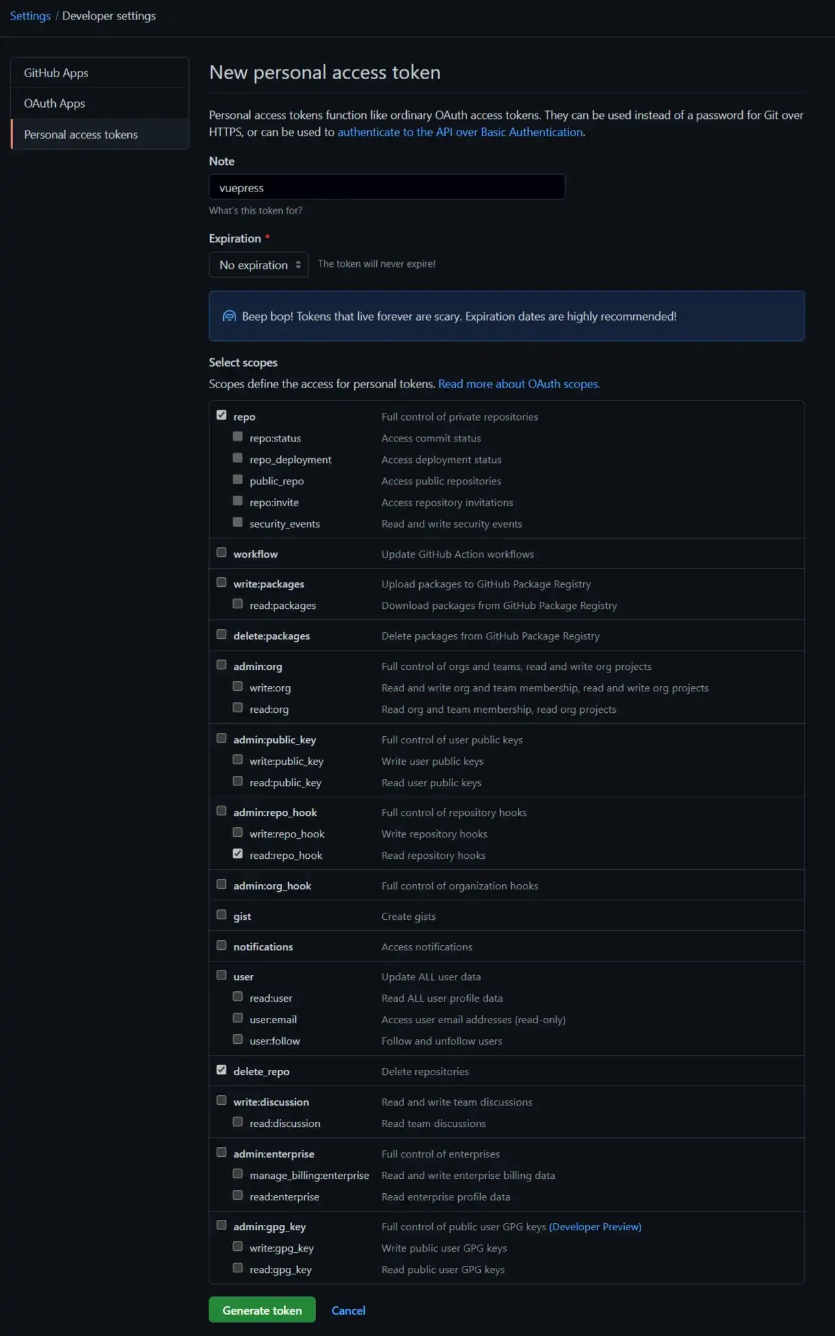Viewport: 835px width, 1336px height.
Task: Click the Cancel link
Action: coord(348,1311)
